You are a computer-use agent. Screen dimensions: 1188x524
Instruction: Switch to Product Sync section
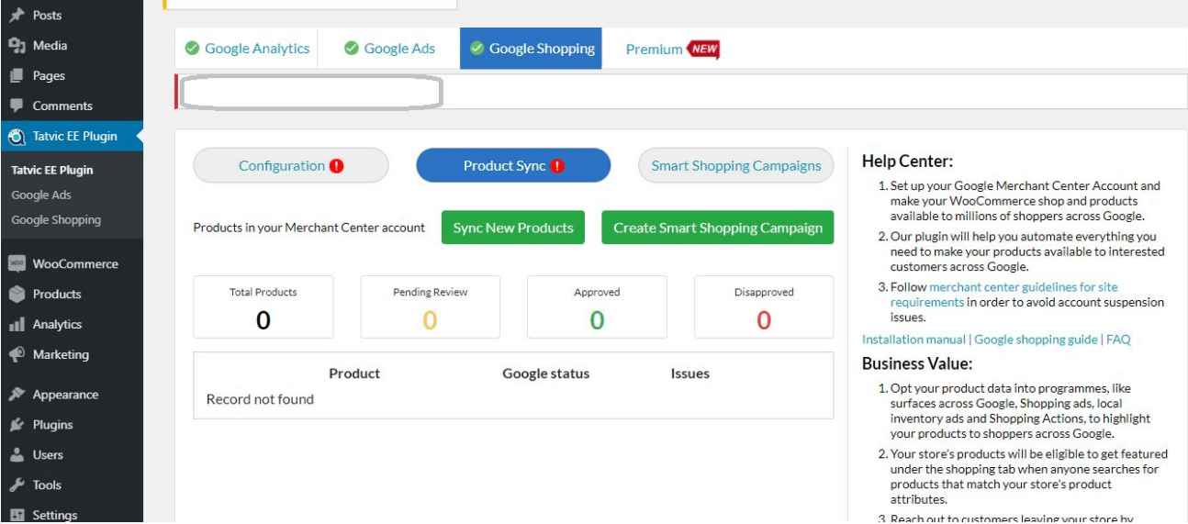coord(513,166)
